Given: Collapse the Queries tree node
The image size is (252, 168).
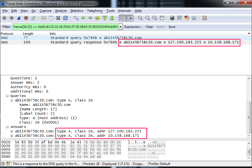Looking at the screenshot, I should (x=7, y=96).
